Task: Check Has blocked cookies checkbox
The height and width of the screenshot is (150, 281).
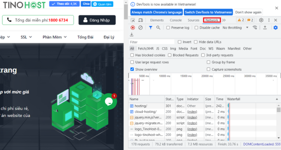Action: [x=132, y=55]
